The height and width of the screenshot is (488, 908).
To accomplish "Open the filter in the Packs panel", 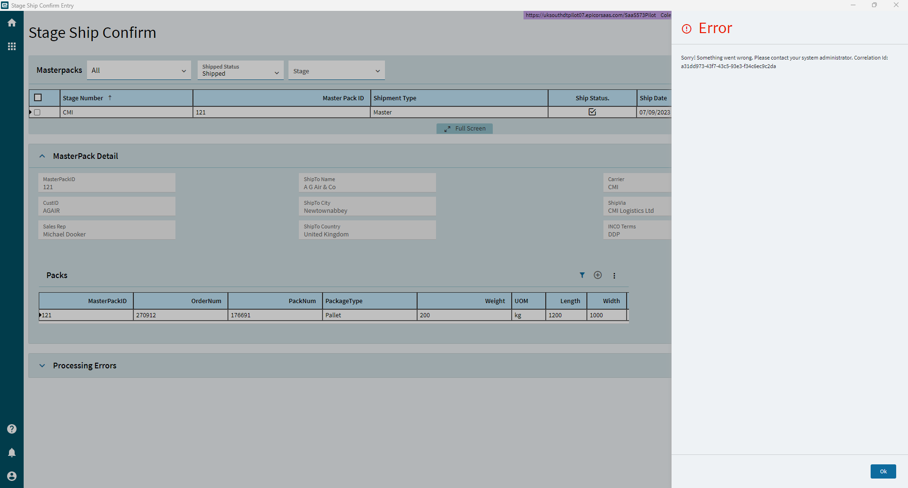I will pyautogui.click(x=582, y=275).
